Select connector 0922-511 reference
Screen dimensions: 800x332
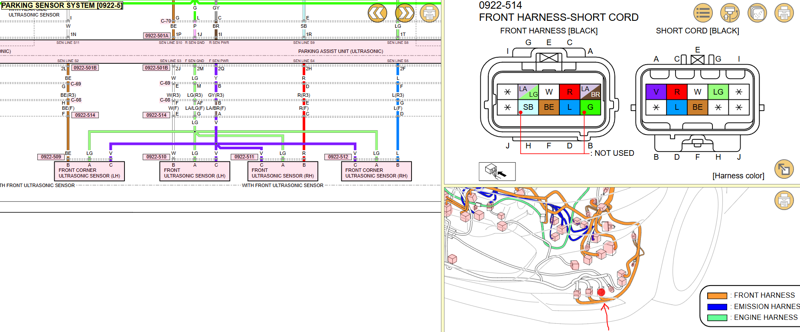tap(245, 157)
